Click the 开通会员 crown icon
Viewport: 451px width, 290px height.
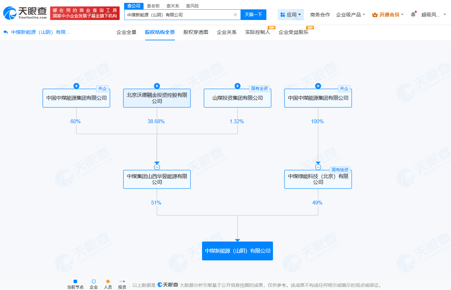tap(374, 15)
